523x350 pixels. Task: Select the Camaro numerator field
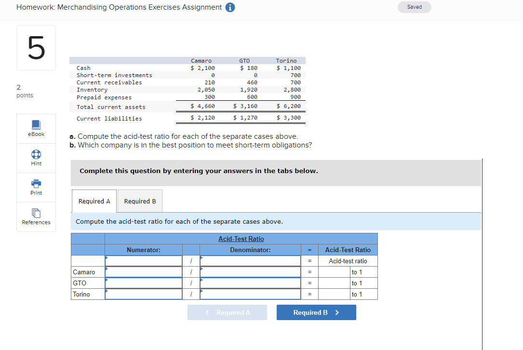tap(144, 272)
